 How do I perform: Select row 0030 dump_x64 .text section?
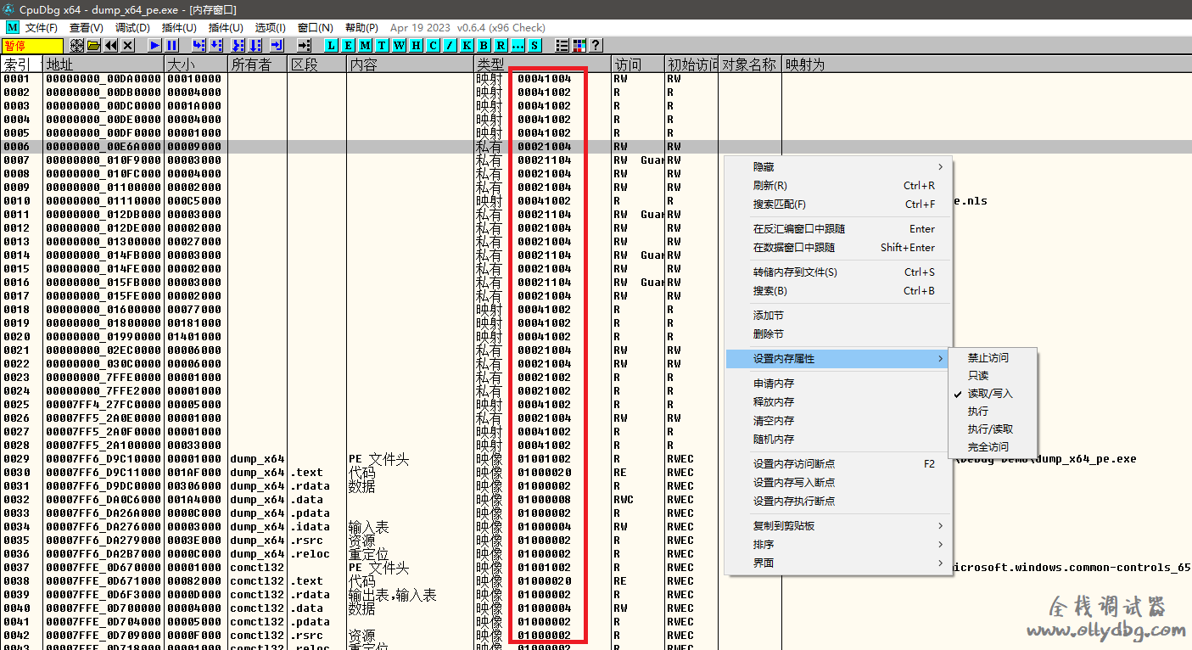click(596, 473)
